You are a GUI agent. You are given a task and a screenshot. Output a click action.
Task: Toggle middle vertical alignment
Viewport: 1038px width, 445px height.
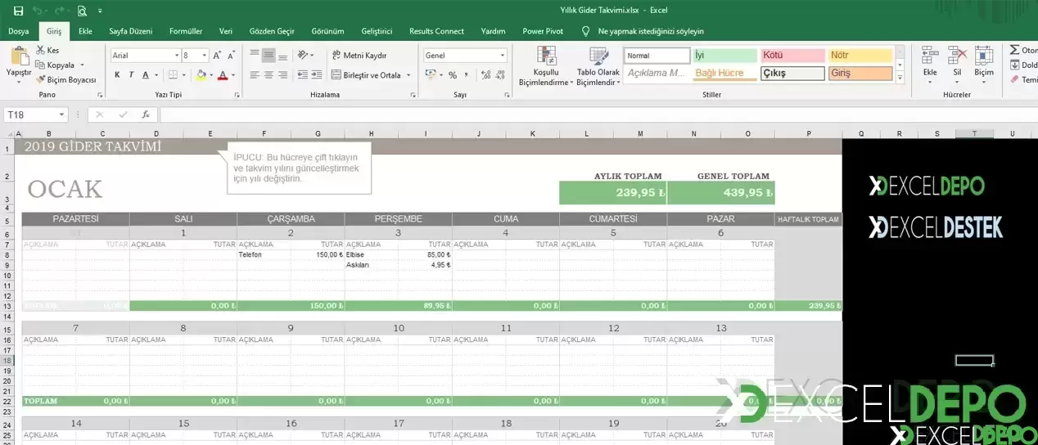269,56
